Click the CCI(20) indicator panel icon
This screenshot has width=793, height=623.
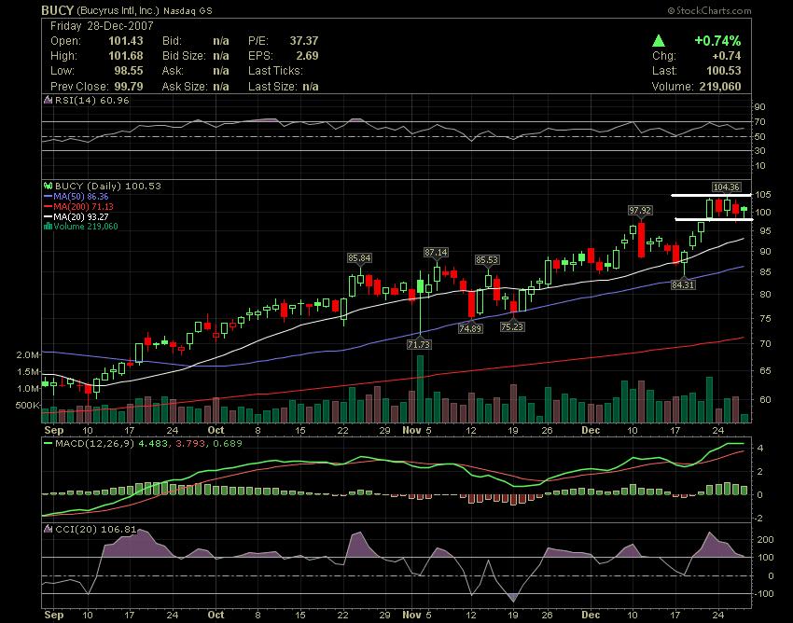pyautogui.click(x=48, y=530)
